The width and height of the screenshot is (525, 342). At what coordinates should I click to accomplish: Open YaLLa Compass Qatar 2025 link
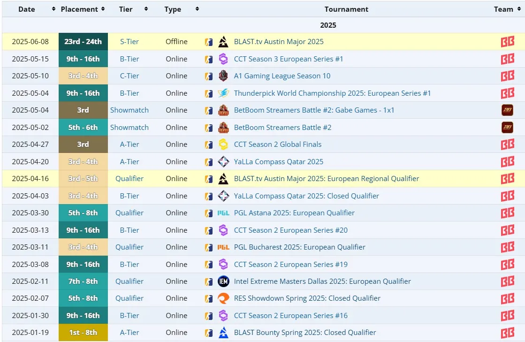point(279,162)
